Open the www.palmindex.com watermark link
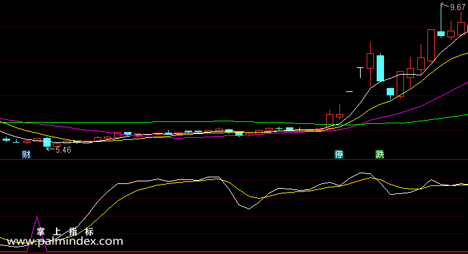This screenshot has width=468, height=254. (65, 241)
